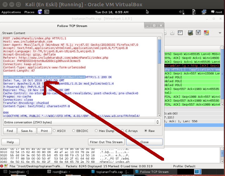225x176 pixels.
Task: Select the Raw display format
Action: click(150, 131)
